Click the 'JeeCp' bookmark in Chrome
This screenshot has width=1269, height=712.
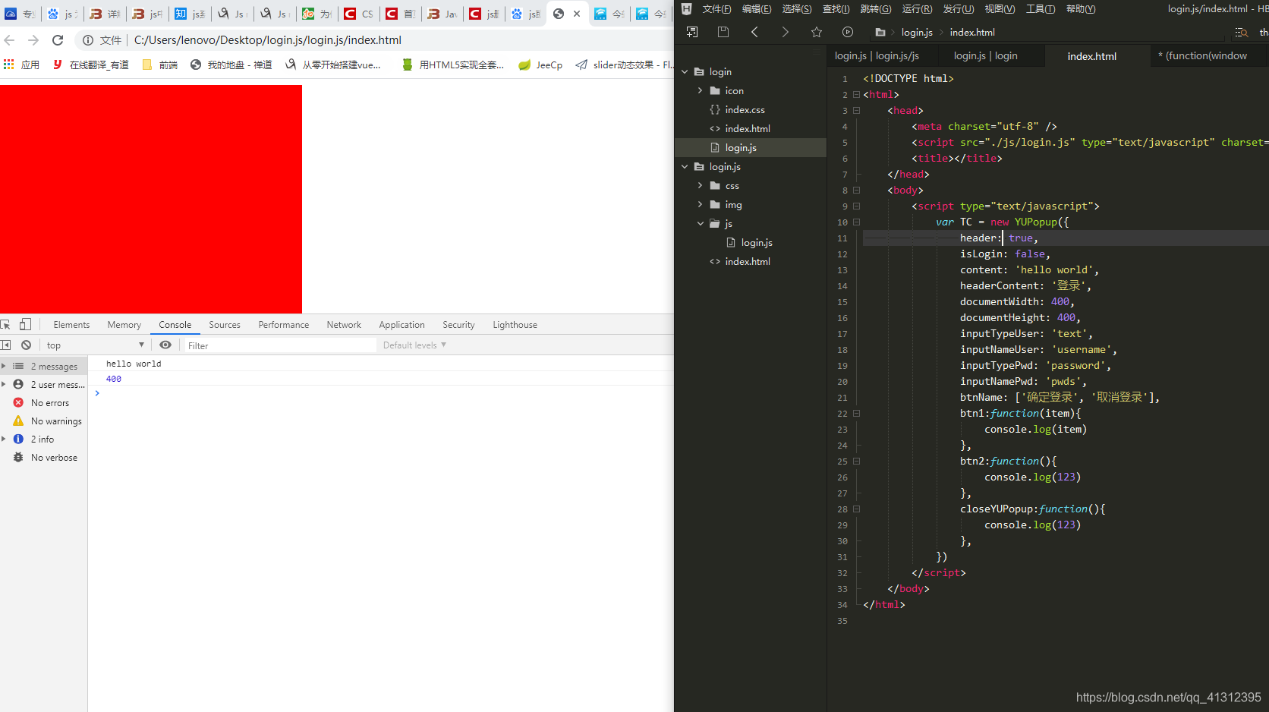point(540,65)
